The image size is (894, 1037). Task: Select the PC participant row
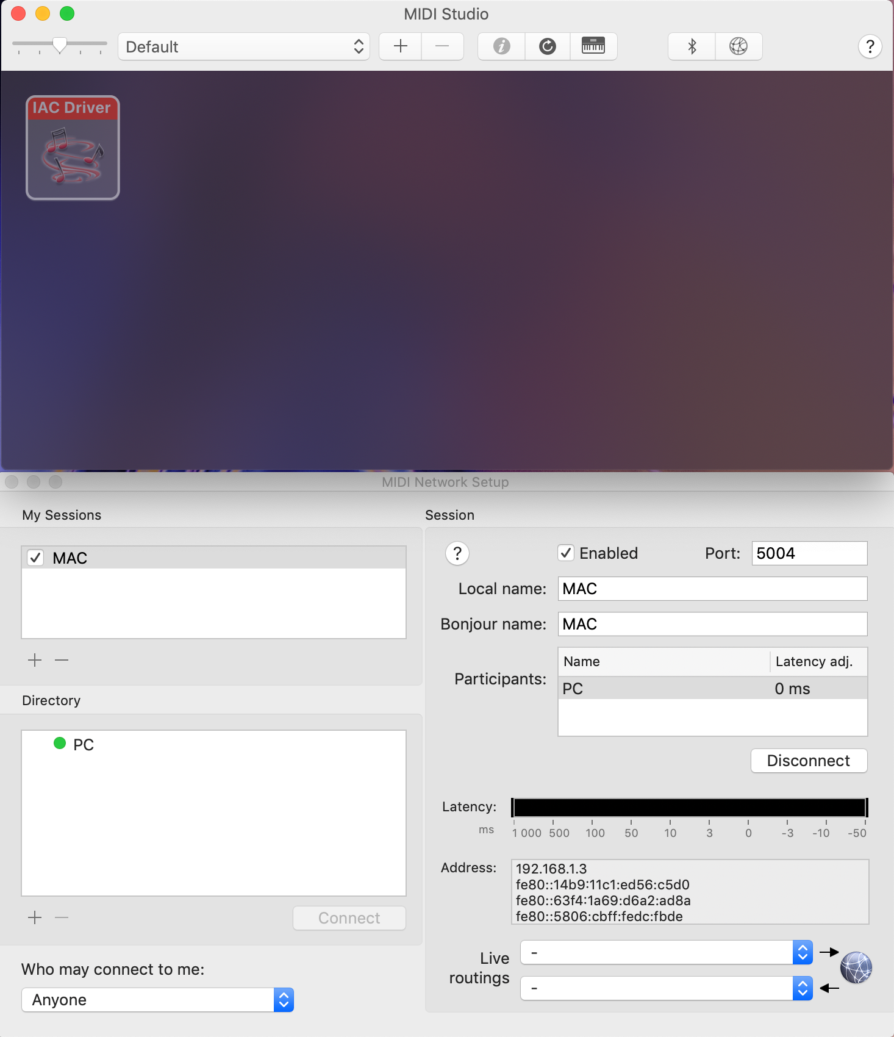(712, 689)
